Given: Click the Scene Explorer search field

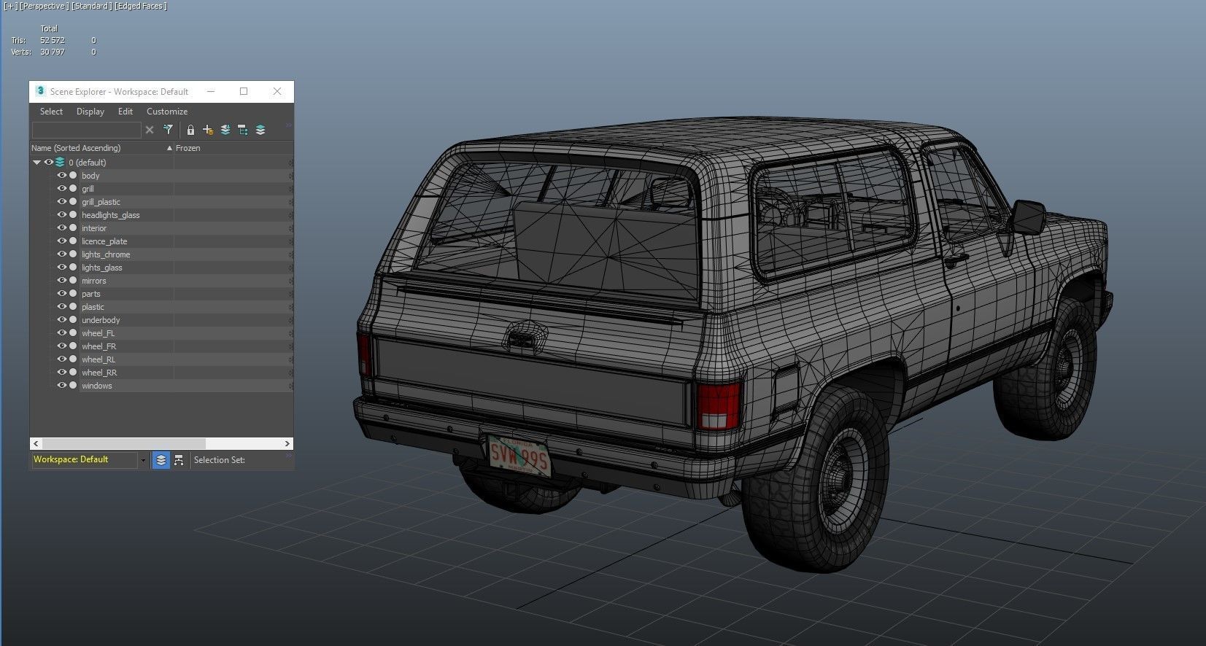Looking at the screenshot, I should coord(86,130).
